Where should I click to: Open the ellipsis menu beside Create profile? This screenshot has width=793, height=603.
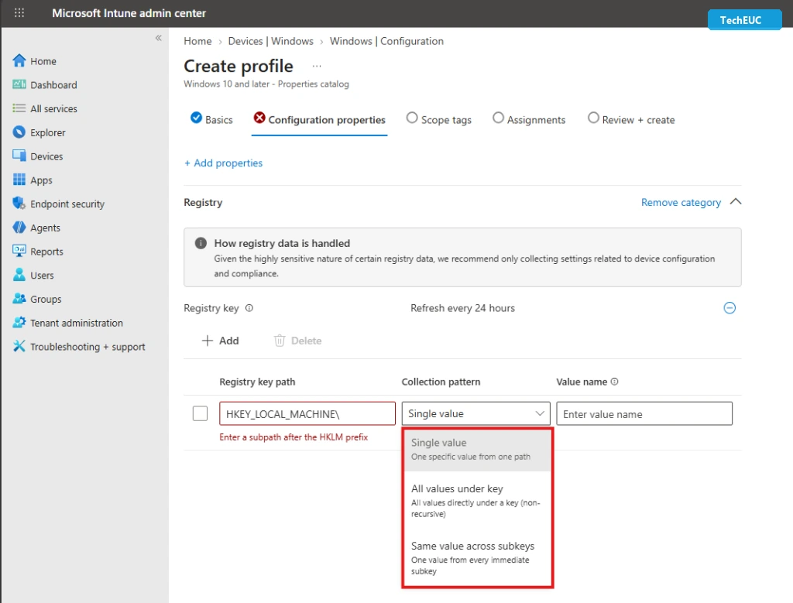tap(317, 67)
